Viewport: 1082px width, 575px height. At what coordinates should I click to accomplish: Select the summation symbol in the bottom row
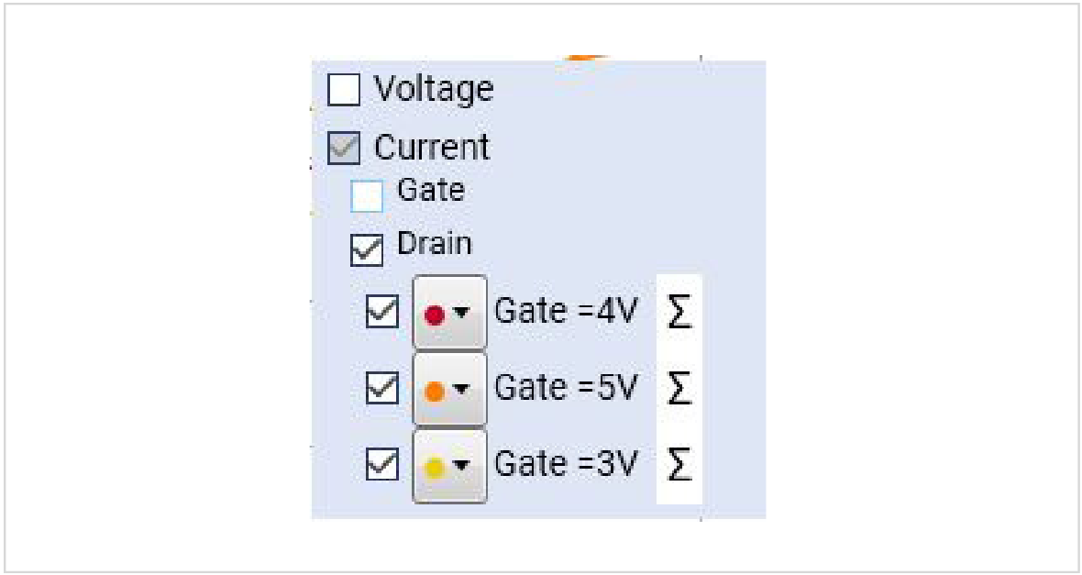tap(677, 464)
